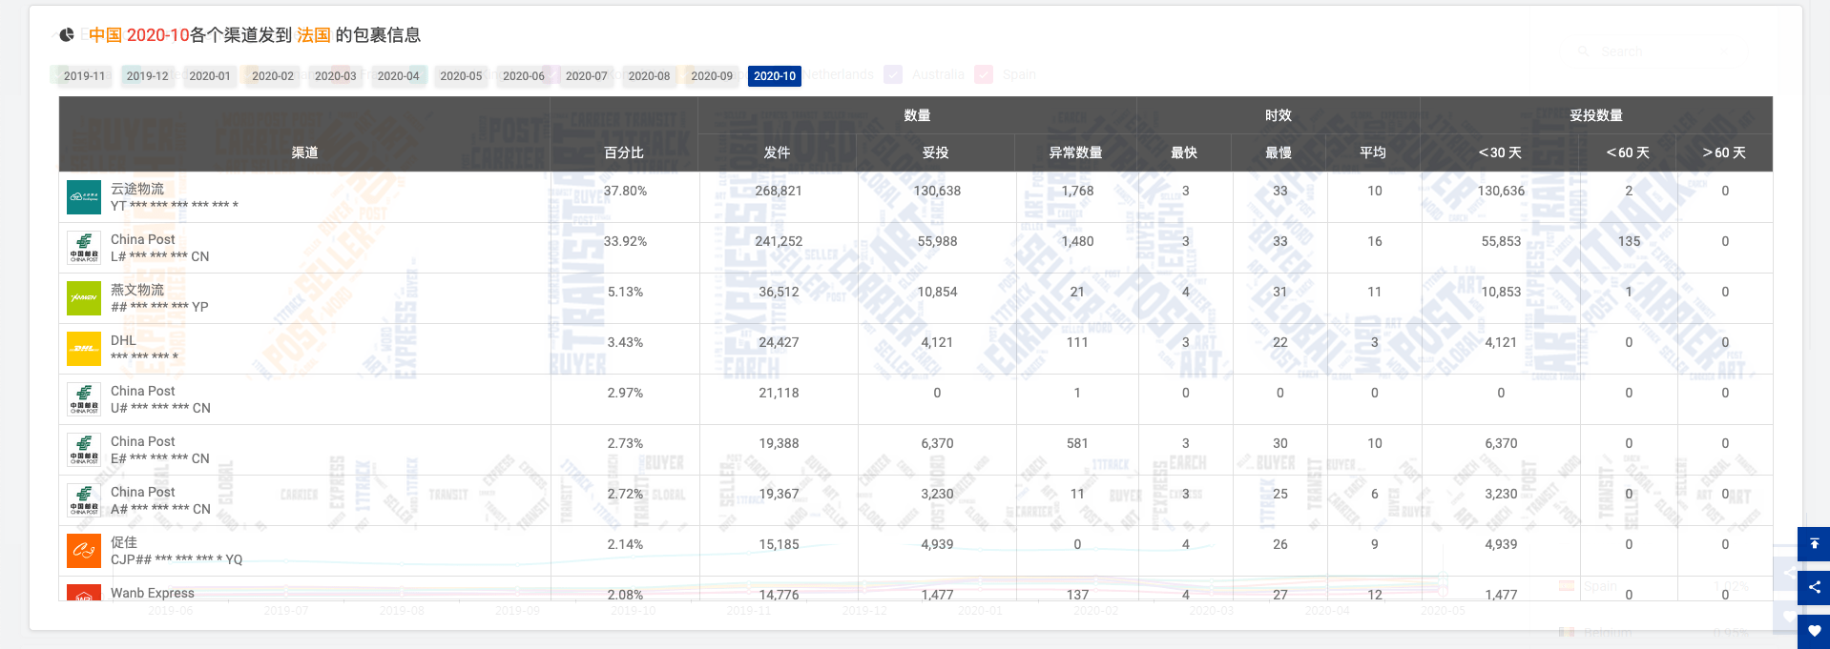Select the 2020-06 tab
Viewport: 1830px width, 649px height.
coord(524,76)
